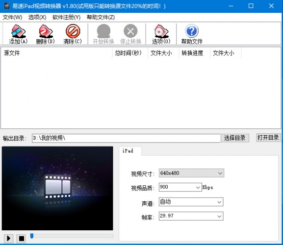Click the 添加(A) add file icon
Image resolution: width=283 pixels, height=245 pixels.
point(18,34)
